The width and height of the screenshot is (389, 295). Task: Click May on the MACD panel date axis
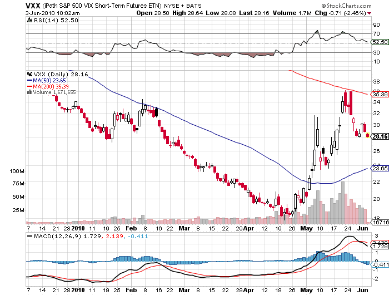[307, 290]
